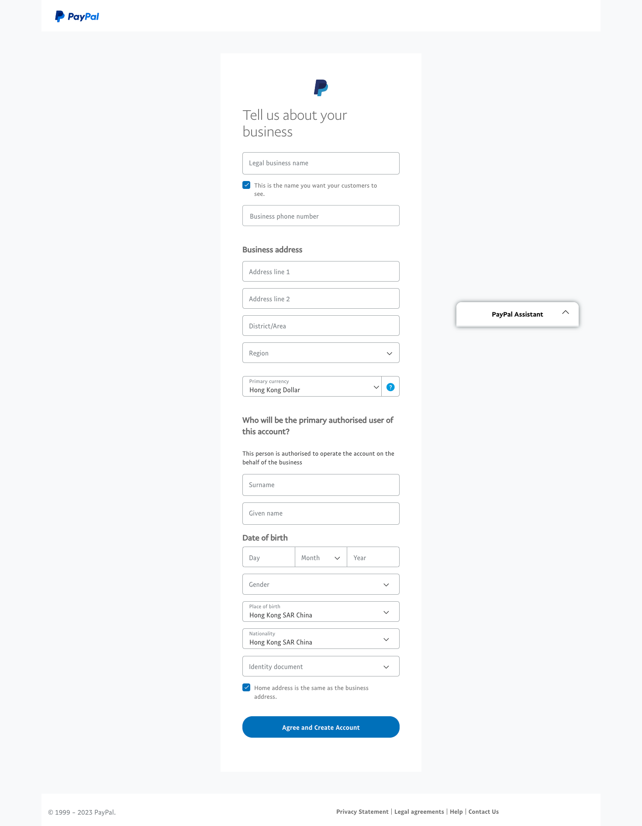Viewport: 642px width, 826px height.
Task: Open the Identity document dropdown
Action: click(321, 666)
